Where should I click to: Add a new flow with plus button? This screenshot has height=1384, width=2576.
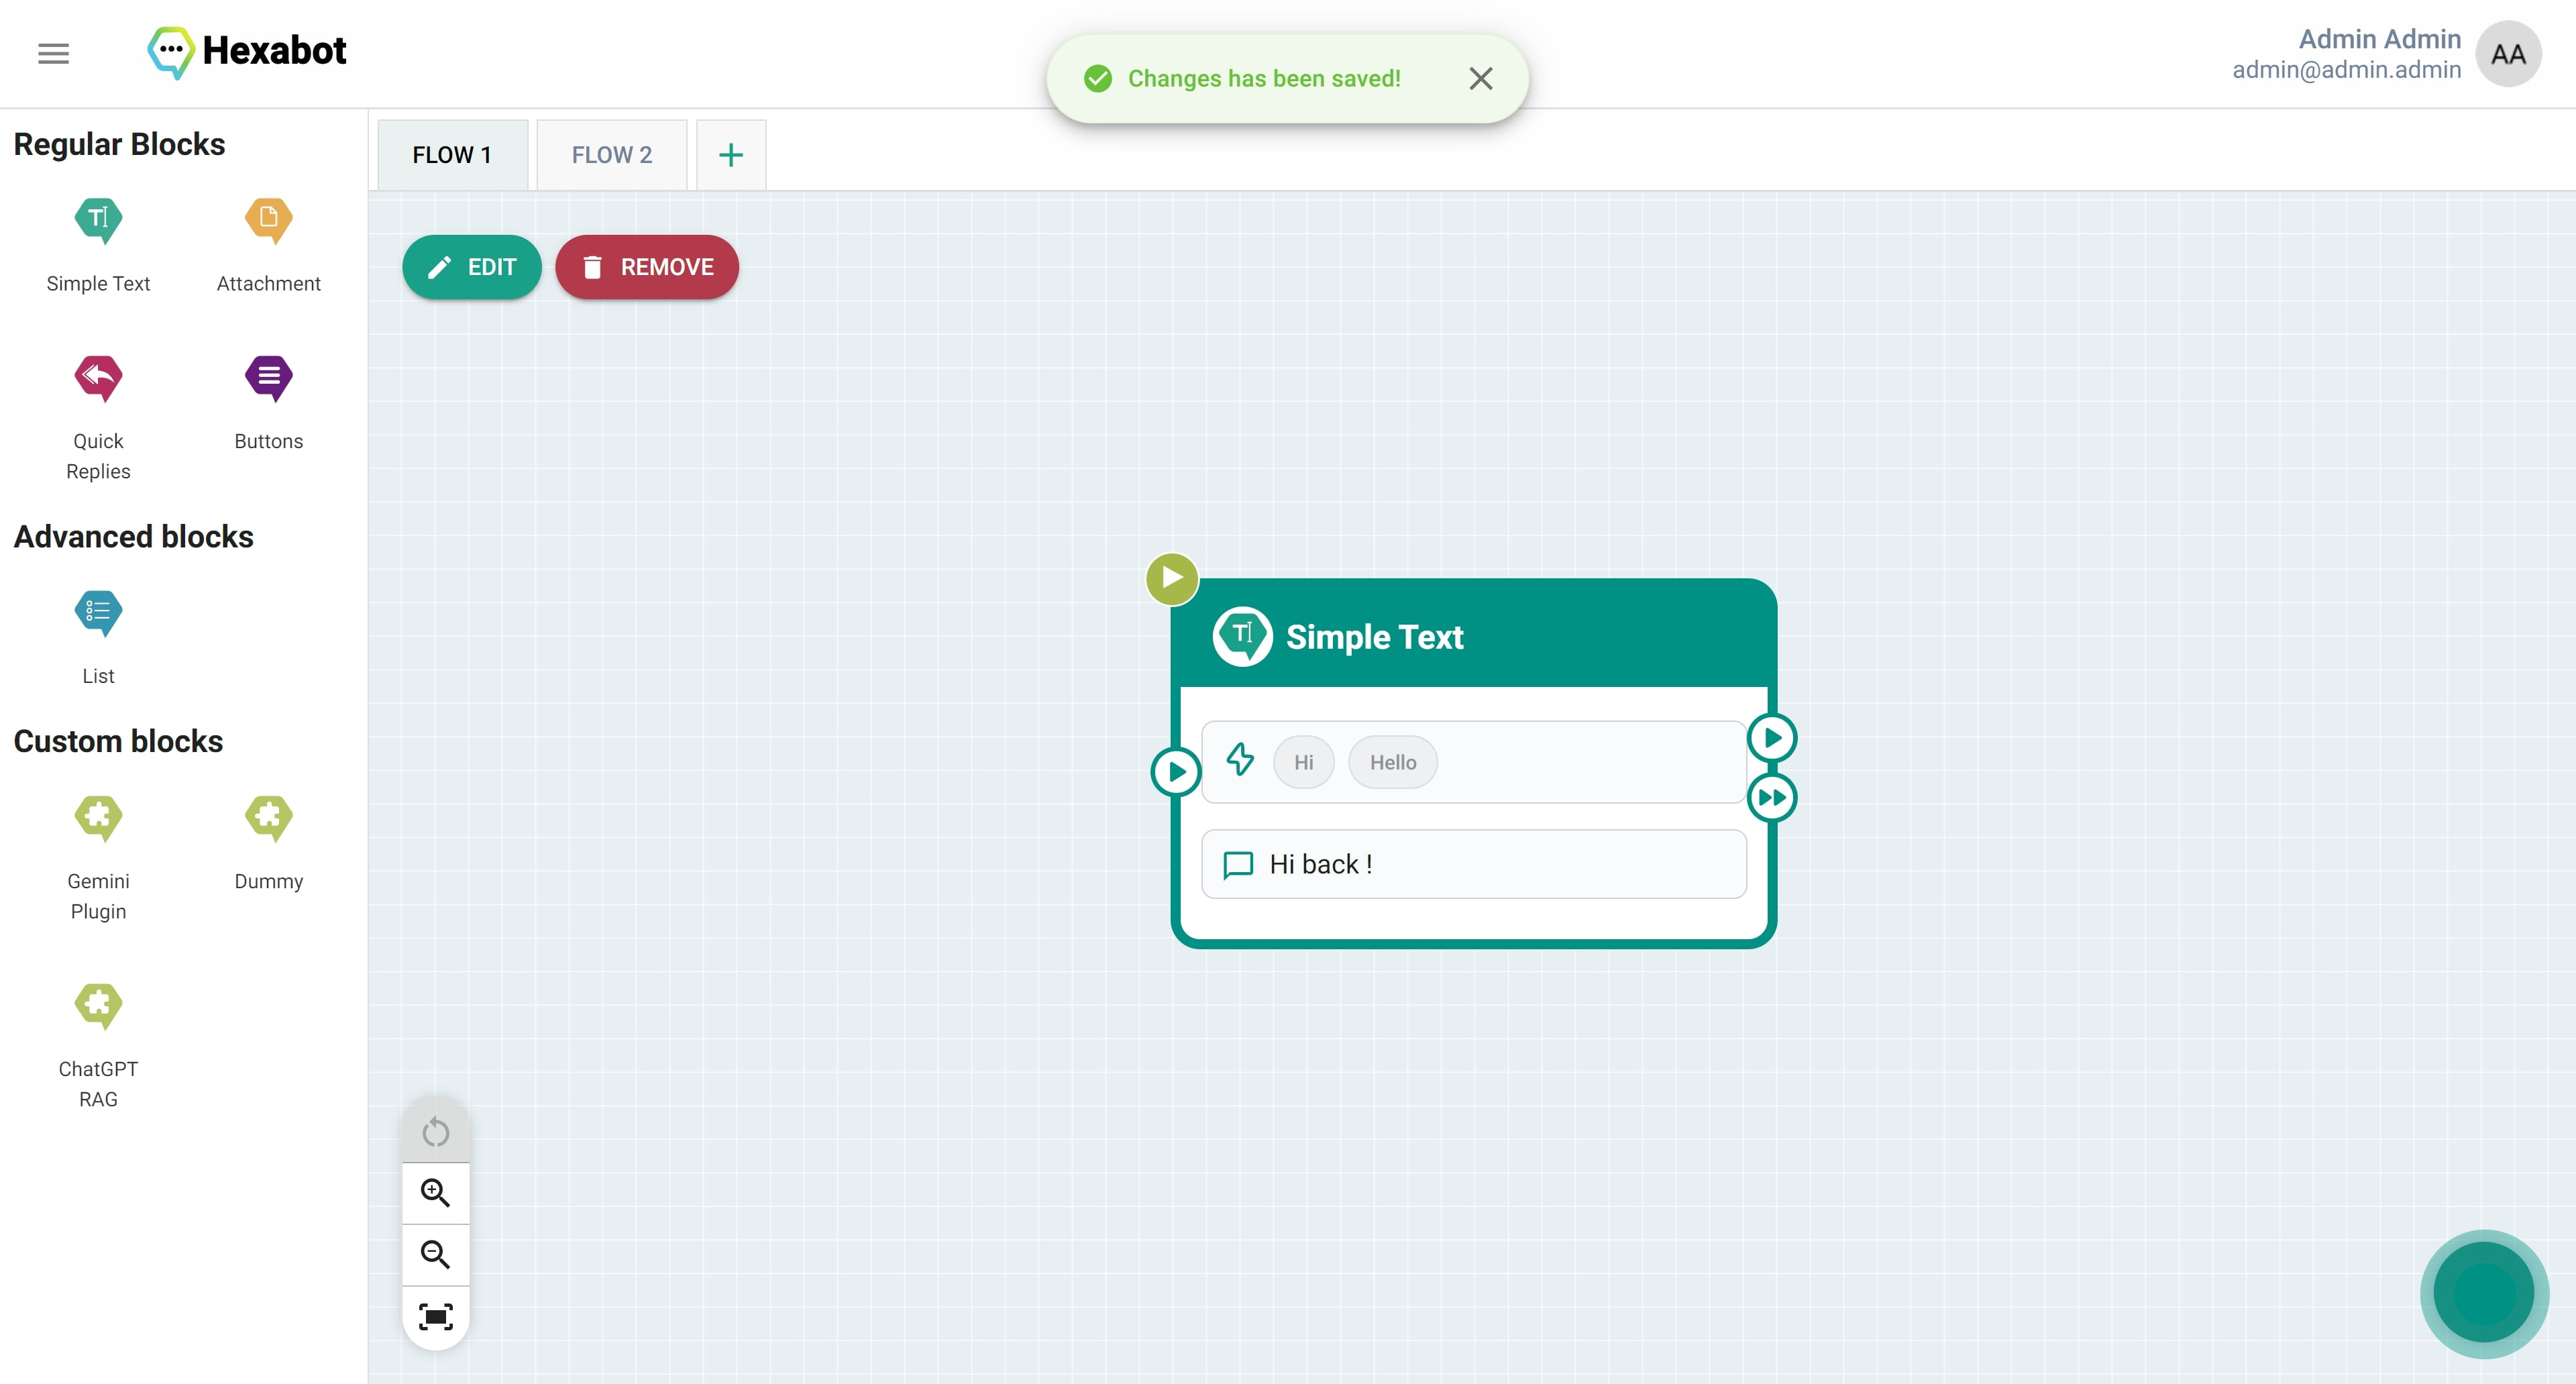click(x=731, y=155)
